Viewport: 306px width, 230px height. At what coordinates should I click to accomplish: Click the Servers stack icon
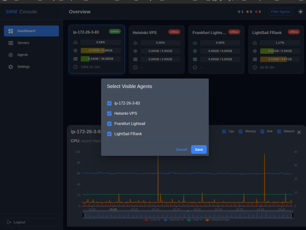tap(11, 43)
